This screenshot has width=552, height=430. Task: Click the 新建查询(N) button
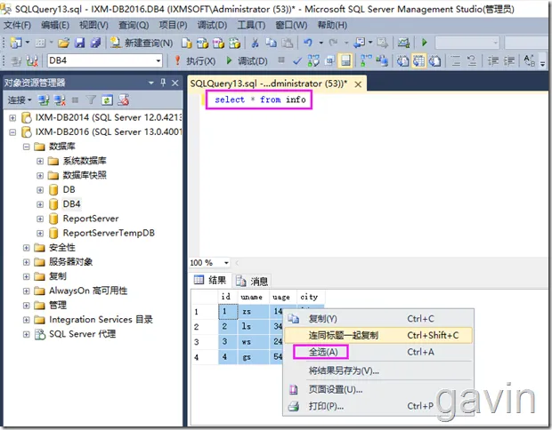142,43
